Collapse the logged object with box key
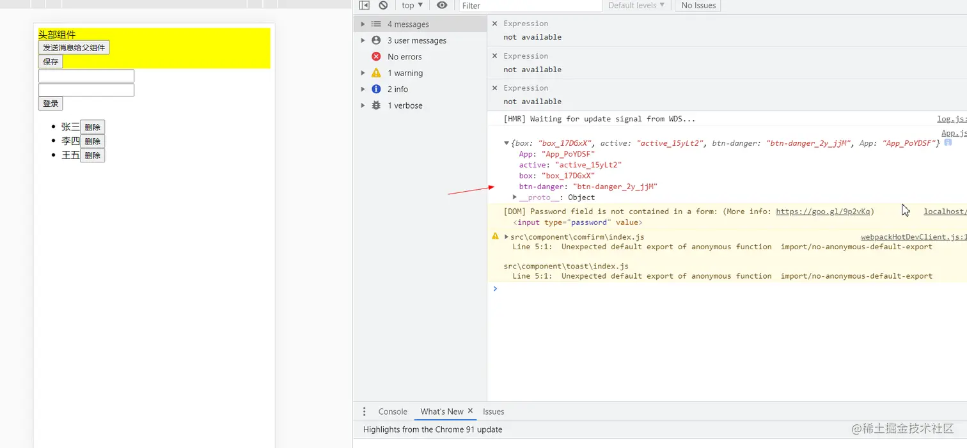 [x=507, y=143]
